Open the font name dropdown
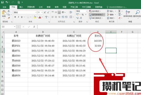 [x=36, y=12]
